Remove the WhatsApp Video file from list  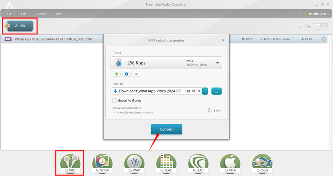click(x=324, y=39)
